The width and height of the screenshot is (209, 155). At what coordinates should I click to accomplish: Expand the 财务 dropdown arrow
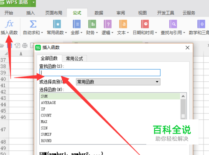97,33
